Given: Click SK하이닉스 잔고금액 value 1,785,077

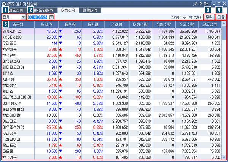Looking at the screenshot, I should pyautogui.click(x=212, y=31).
